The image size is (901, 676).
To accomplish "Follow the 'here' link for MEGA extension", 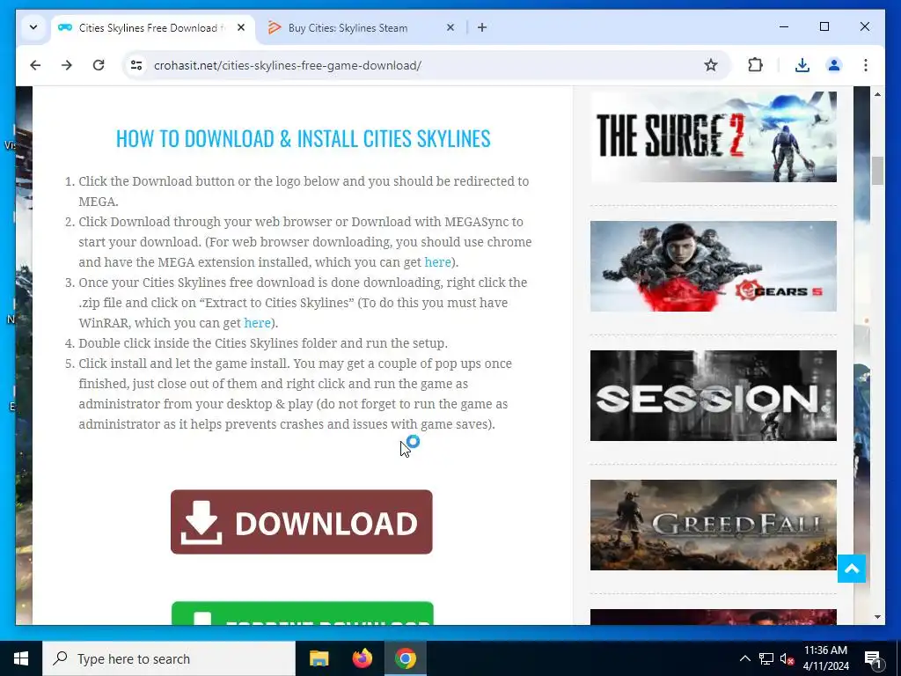I will pos(437,262).
